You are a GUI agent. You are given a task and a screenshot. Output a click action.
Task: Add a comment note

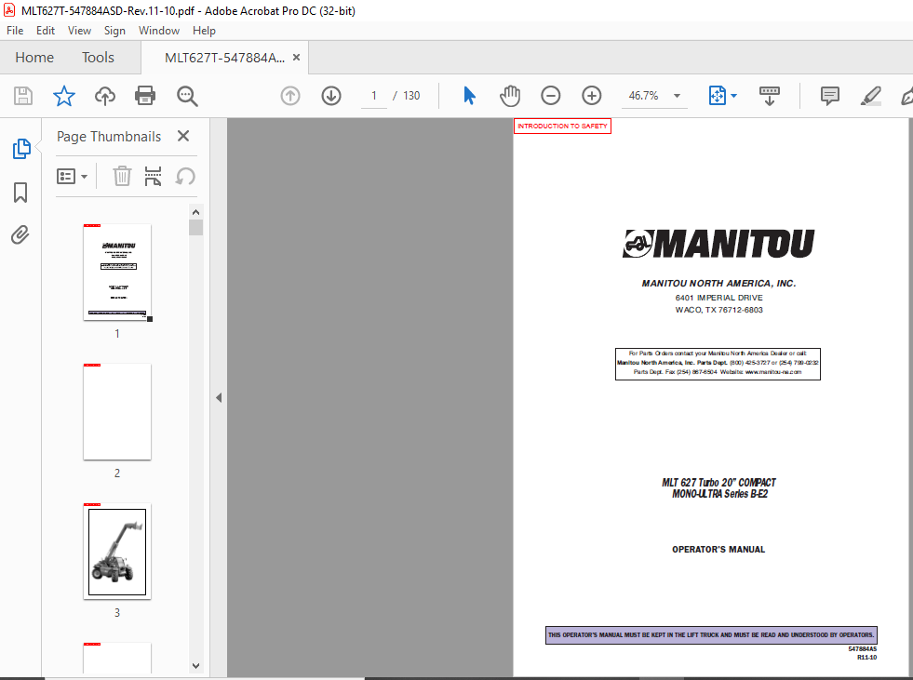[830, 96]
